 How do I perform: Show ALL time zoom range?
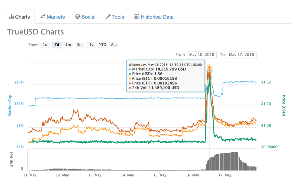(114, 45)
